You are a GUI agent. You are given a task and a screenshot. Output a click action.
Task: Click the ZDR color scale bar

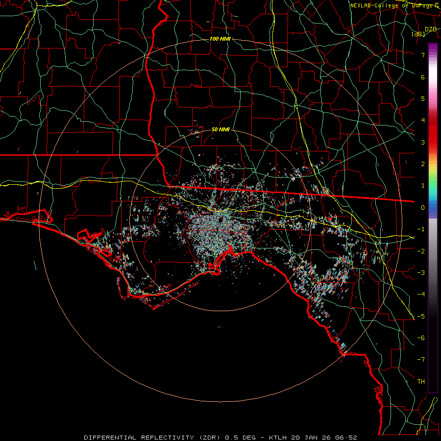[433, 218]
